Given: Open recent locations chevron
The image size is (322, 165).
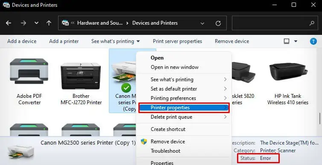Looking at the screenshot, I should (x=37, y=23).
